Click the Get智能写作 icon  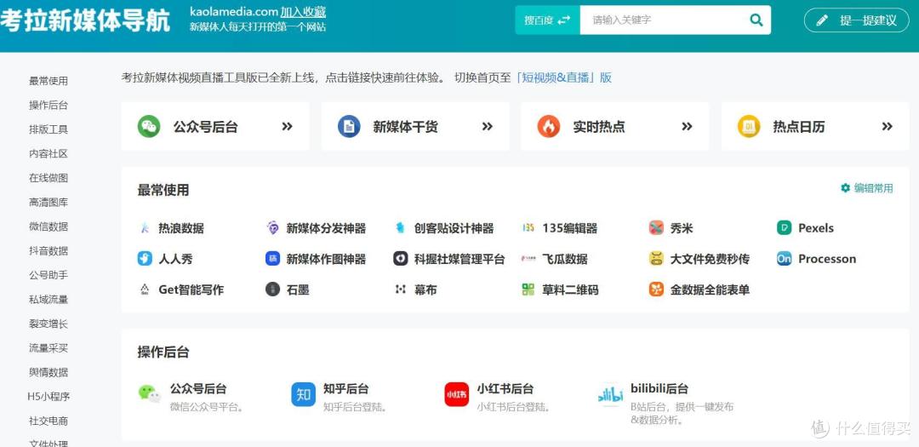tap(145, 289)
